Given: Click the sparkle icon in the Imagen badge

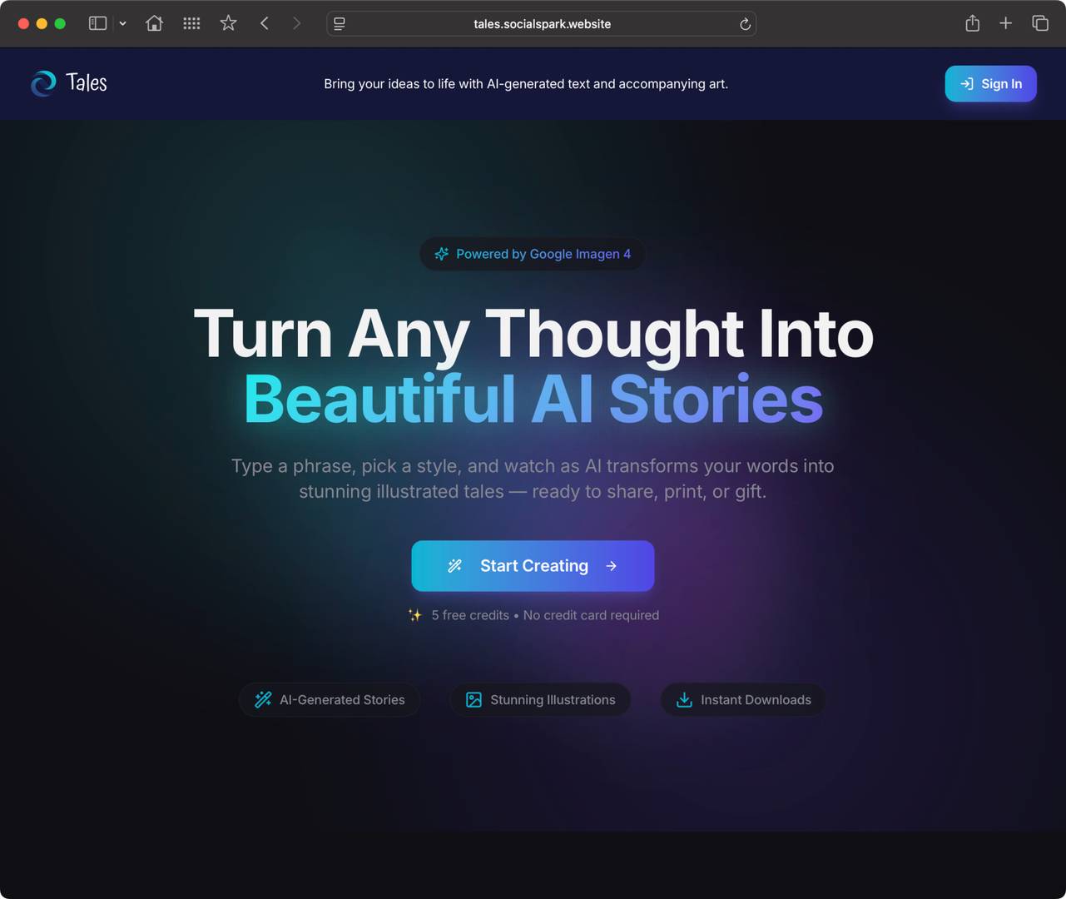Looking at the screenshot, I should 441,254.
